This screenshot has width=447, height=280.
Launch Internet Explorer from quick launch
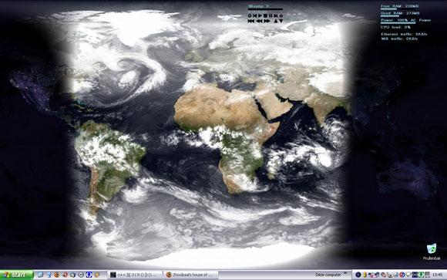click(41, 275)
